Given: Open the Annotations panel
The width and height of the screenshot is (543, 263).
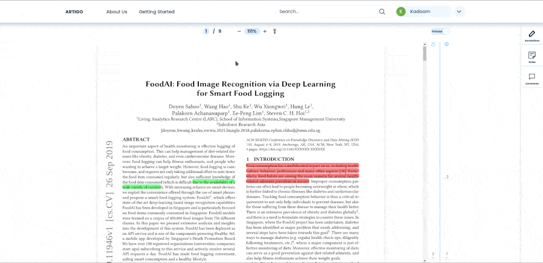Looking at the screenshot, I should [x=531, y=36].
